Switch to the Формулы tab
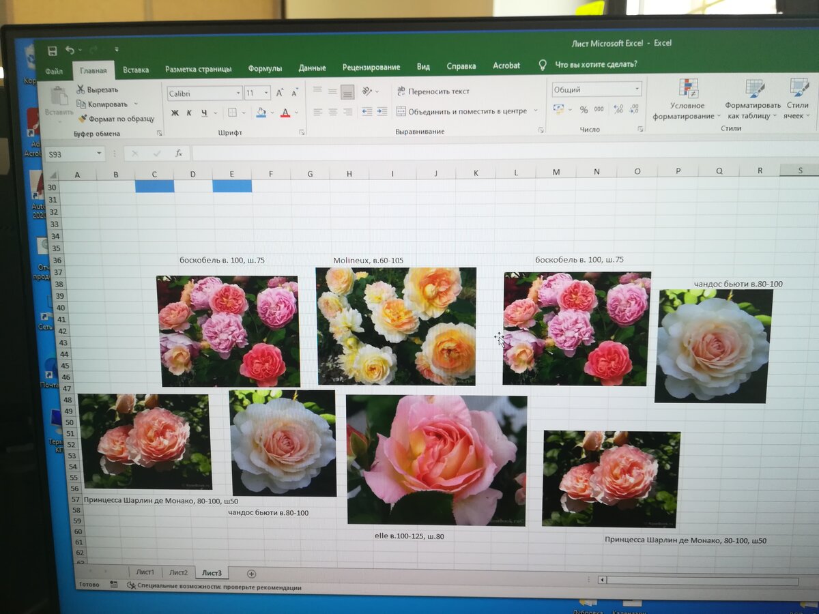 [x=265, y=68]
